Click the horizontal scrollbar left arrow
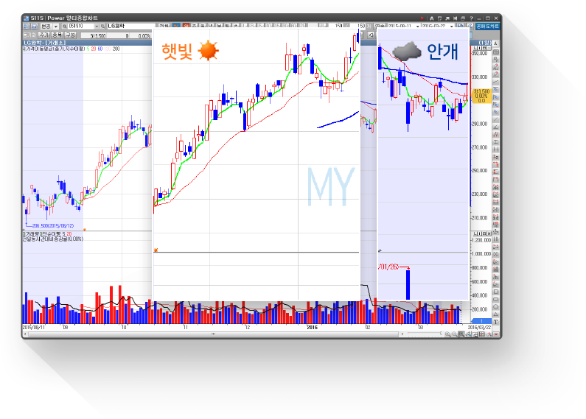This screenshot has width=586, height=419. (25, 334)
